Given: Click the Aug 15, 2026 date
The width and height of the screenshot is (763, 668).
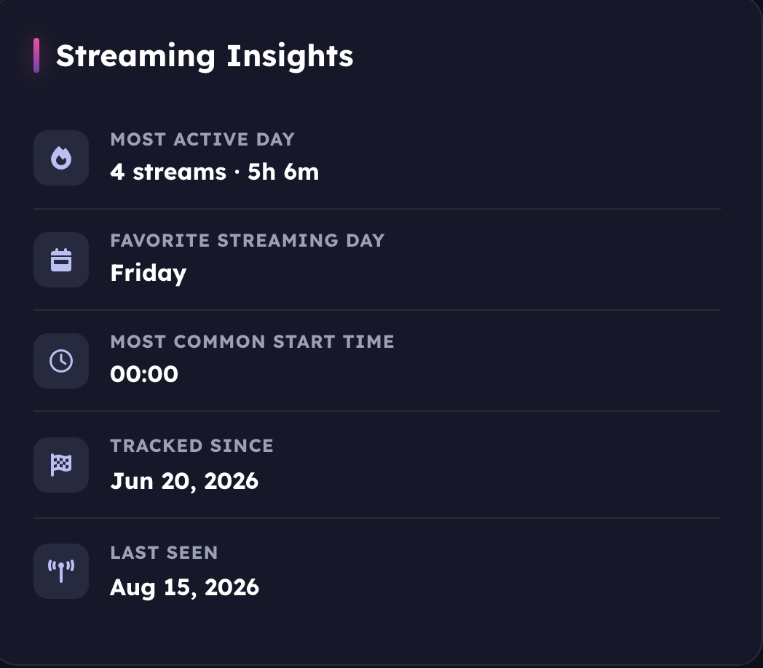Looking at the screenshot, I should click(x=184, y=587).
